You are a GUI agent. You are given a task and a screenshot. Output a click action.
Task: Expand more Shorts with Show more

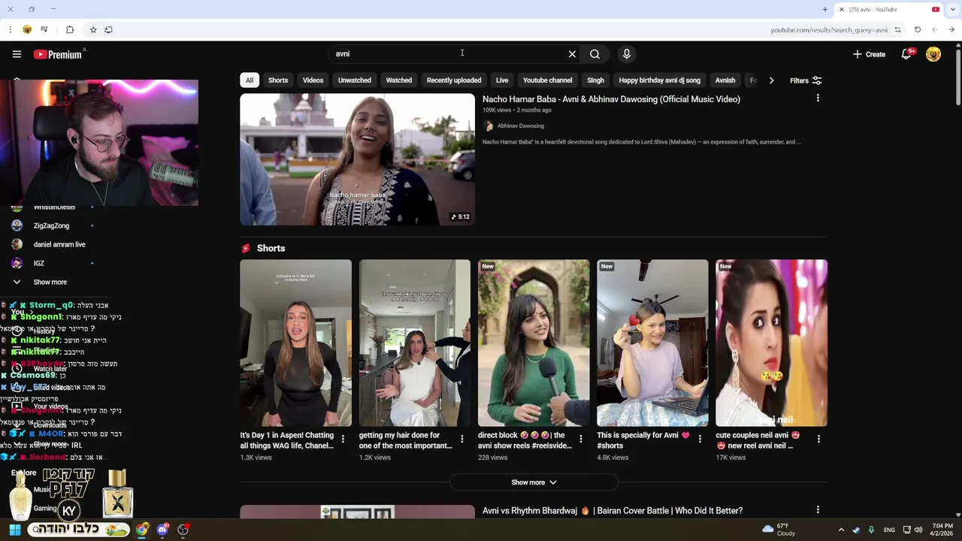click(534, 482)
